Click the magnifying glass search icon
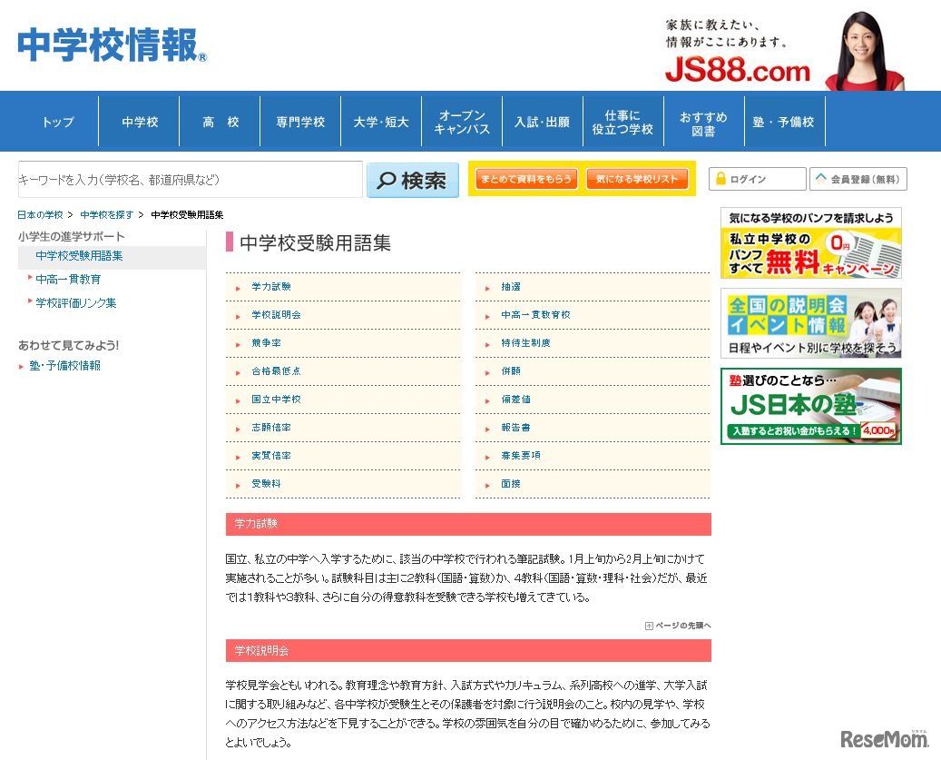Viewport: 941px width, 760px height. tap(387, 181)
